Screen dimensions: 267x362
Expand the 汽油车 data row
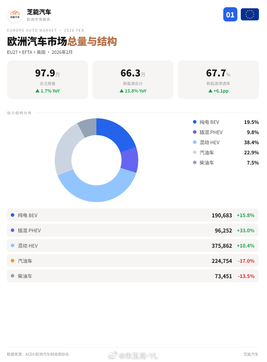tap(133, 261)
